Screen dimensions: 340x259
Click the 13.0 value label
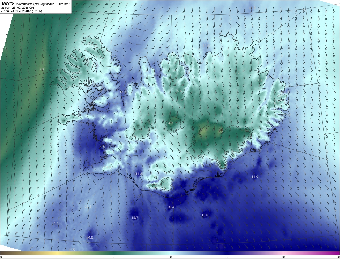[55, 224]
